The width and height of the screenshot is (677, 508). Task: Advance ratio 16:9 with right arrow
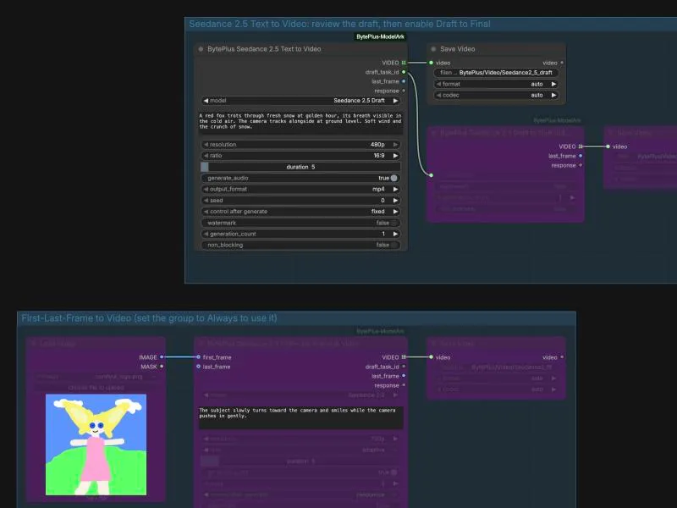395,156
